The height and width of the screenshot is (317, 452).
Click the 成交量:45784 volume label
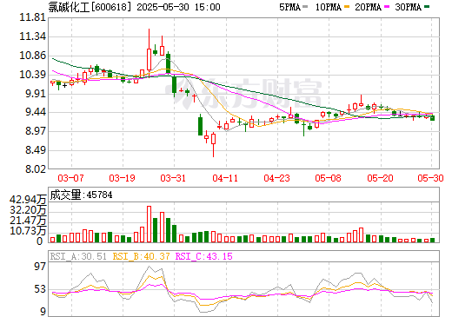coord(81,195)
